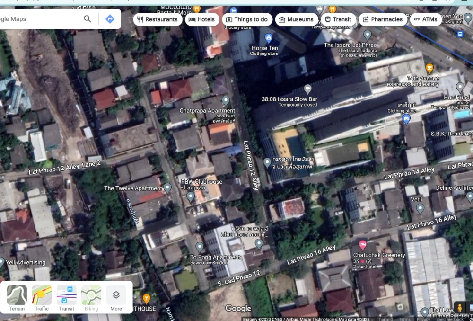
Task: Click the Chatprapa Apartment map pin
Action: click(226, 101)
